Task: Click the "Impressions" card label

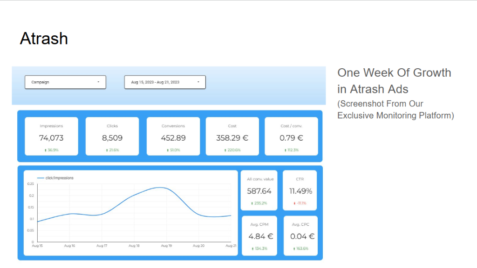Action: pyautogui.click(x=51, y=126)
